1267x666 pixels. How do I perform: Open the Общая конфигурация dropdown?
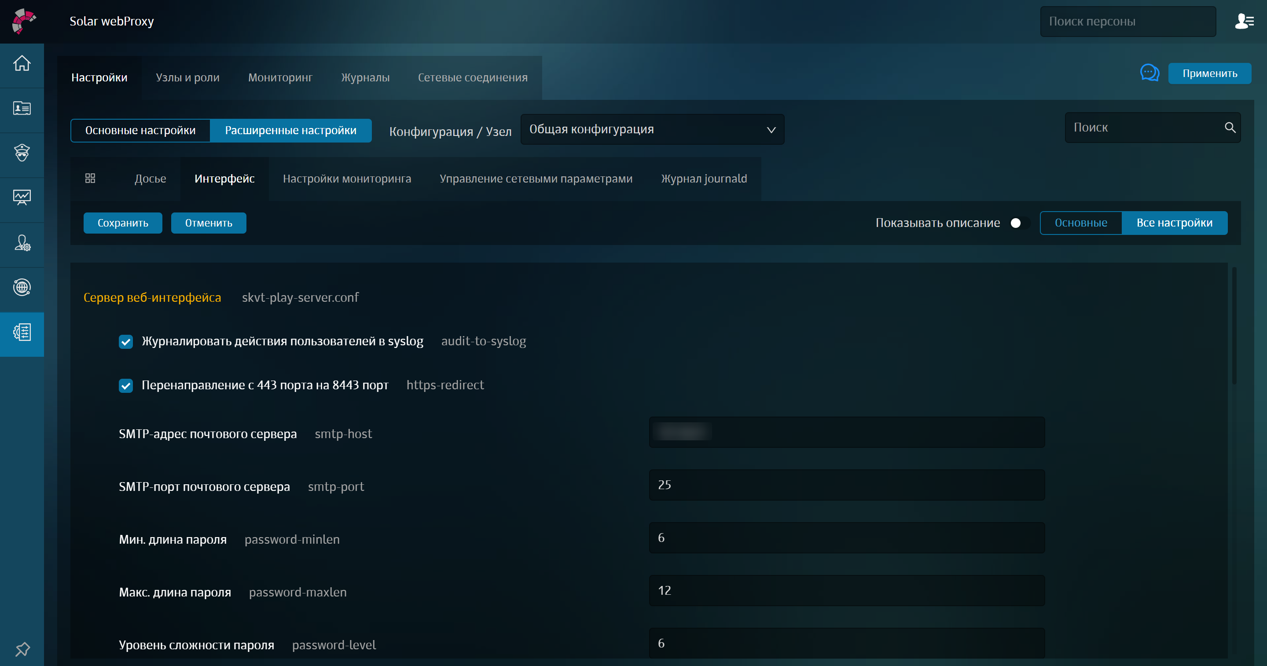pos(651,129)
